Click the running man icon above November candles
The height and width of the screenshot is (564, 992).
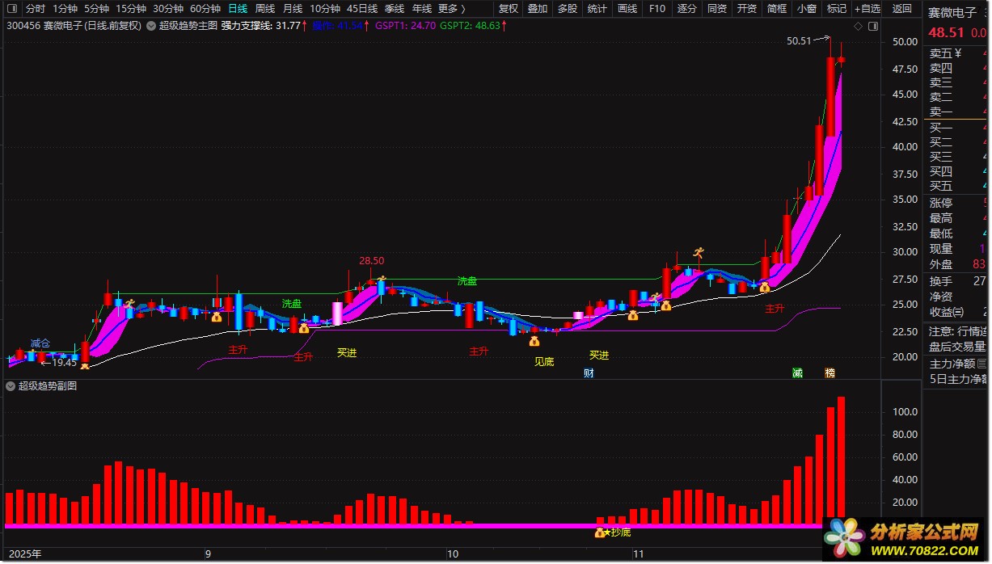point(699,254)
